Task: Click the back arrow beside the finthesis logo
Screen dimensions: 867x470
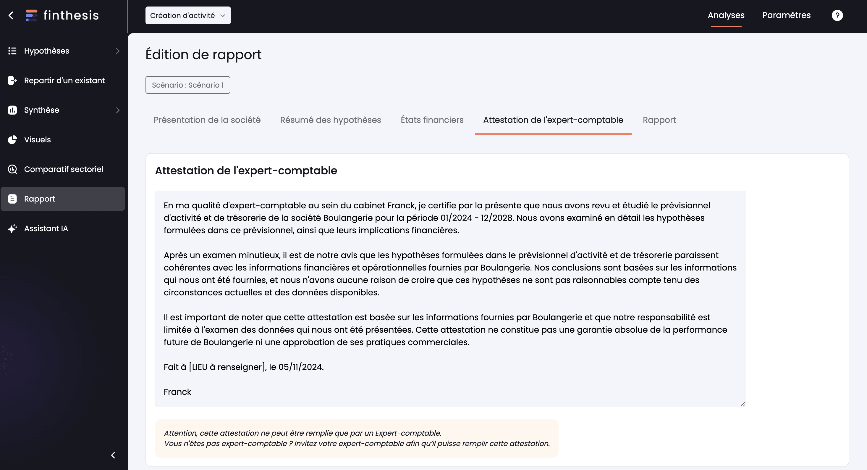Action: (x=11, y=15)
